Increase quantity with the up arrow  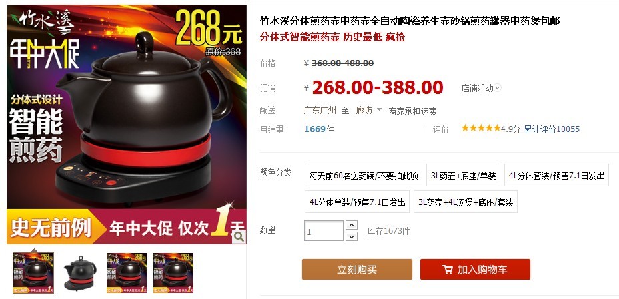click(351, 225)
